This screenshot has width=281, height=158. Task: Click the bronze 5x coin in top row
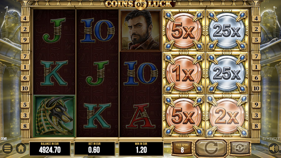[183, 31]
